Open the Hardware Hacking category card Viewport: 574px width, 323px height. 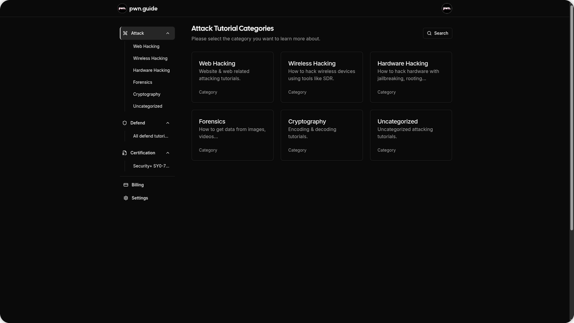411,77
